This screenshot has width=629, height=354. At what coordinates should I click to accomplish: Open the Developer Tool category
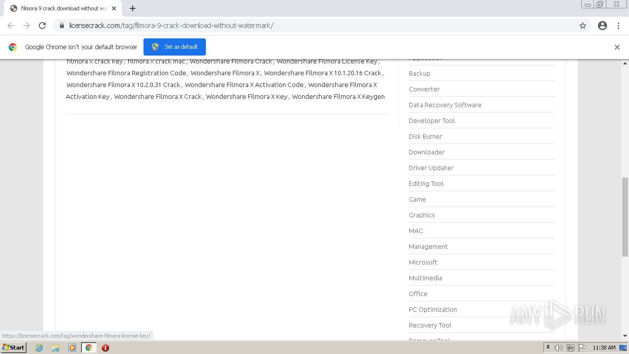coord(431,120)
